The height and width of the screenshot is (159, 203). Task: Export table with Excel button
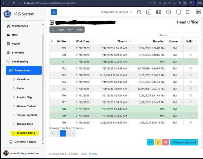tap(61, 30)
